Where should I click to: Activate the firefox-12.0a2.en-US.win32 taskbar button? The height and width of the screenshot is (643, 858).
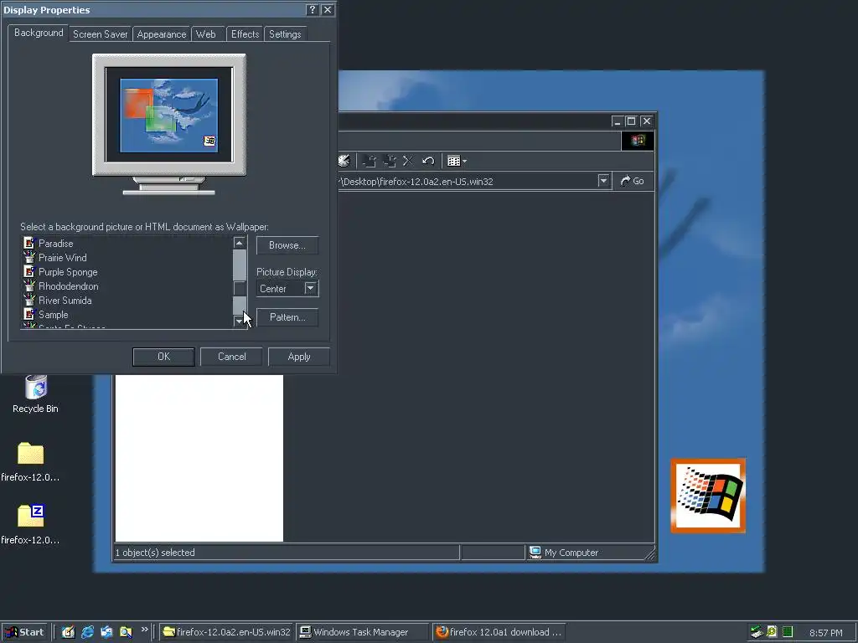[x=227, y=632]
